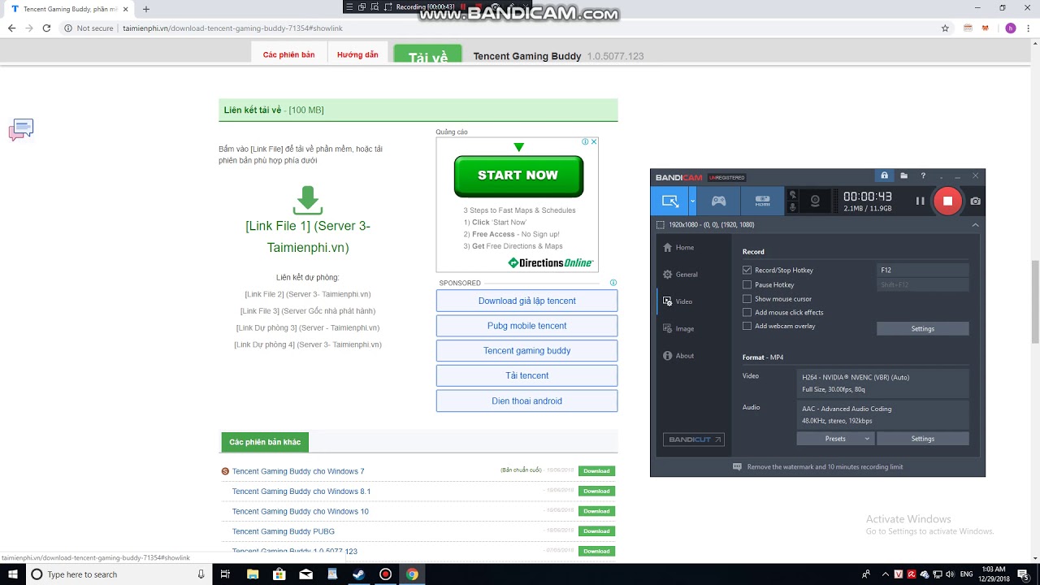This screenshot has width=1040, height=585.
Task: Open Link File 2 backup link
Action: point(308,294)
